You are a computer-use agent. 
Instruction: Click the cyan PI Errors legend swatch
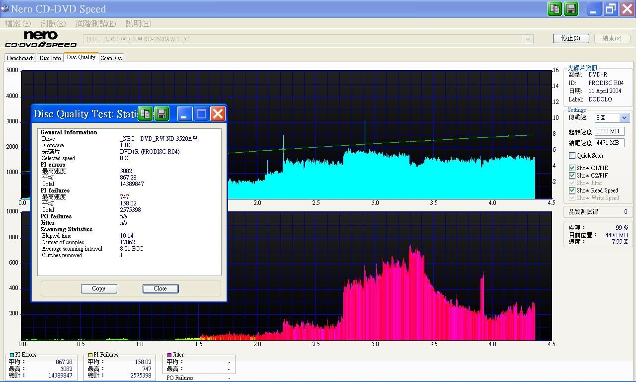click(x=12, y=355)
